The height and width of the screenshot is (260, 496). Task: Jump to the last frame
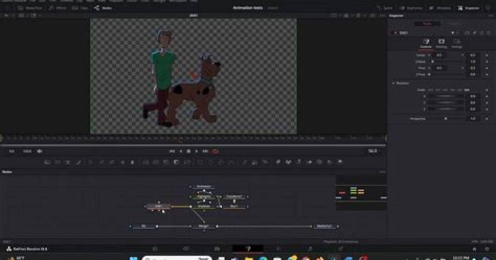click(205, 152)
